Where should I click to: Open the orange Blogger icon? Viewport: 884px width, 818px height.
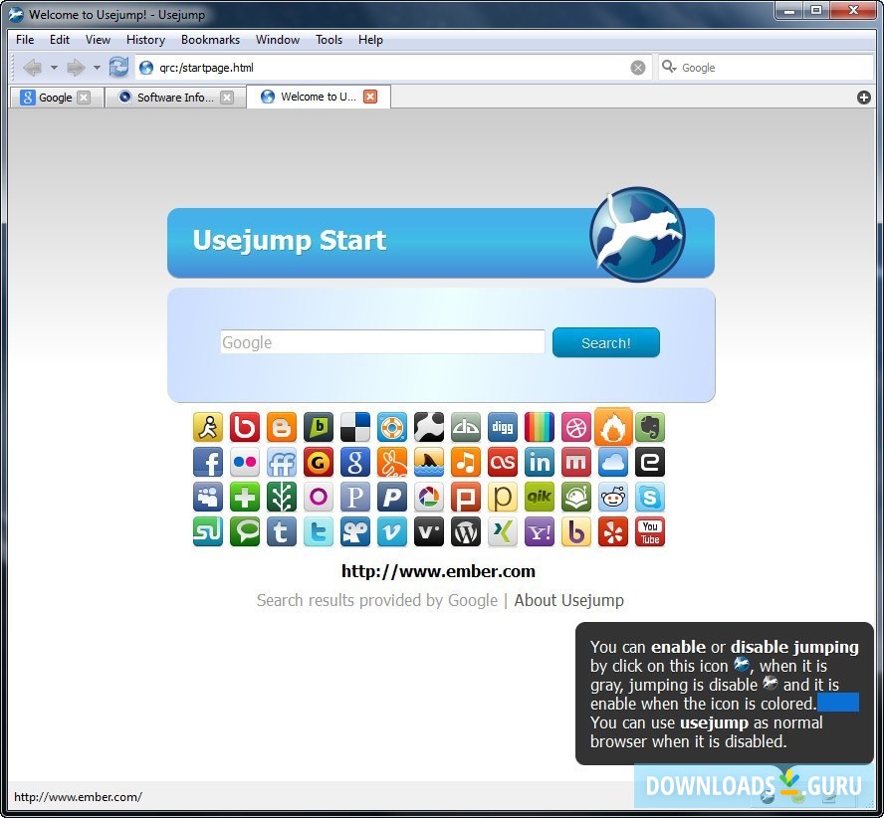(282, 427)
